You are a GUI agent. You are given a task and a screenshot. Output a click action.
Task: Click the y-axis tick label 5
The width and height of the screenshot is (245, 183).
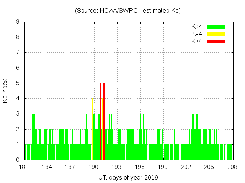point(18,83)
